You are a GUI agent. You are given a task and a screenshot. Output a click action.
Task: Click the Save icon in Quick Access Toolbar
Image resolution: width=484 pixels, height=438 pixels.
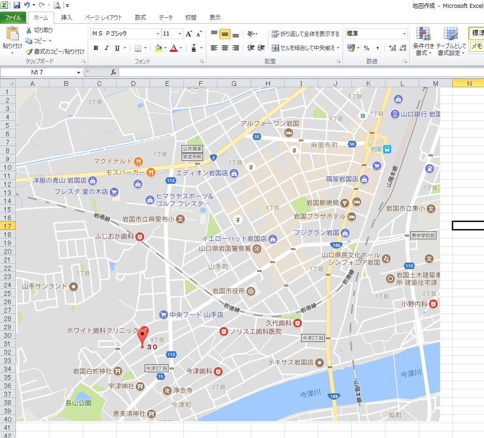[x=17, y=5]
